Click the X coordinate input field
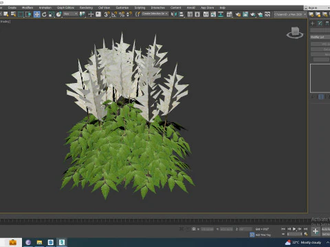The width and height of the screenshot is (330, 247). click(x=207, y=229)
